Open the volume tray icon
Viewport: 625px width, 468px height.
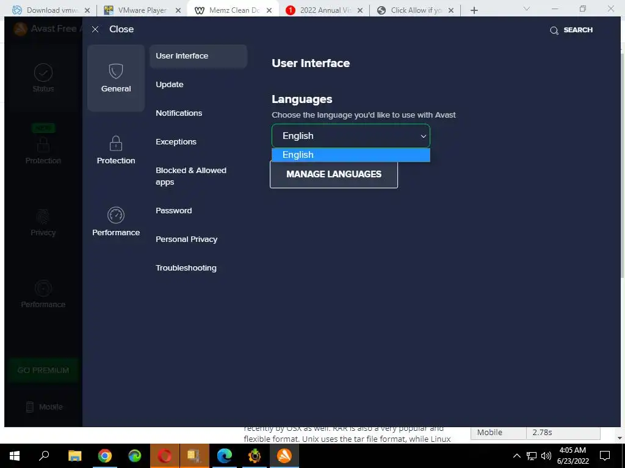[546, 456]
